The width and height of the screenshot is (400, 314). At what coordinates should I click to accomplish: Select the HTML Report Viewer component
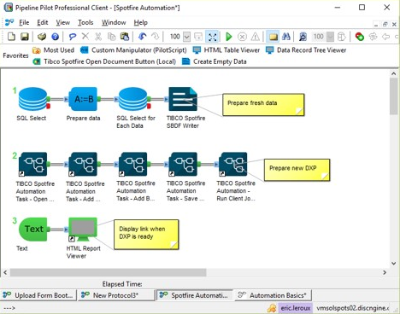point(83,230)
